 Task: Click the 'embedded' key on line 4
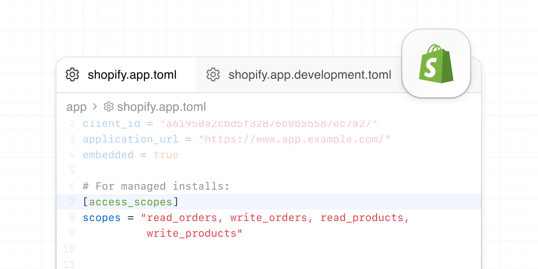point(108,155)
